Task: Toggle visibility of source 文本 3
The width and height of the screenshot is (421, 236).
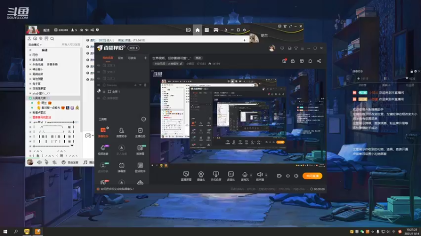Action: click(x=98, y=65)
